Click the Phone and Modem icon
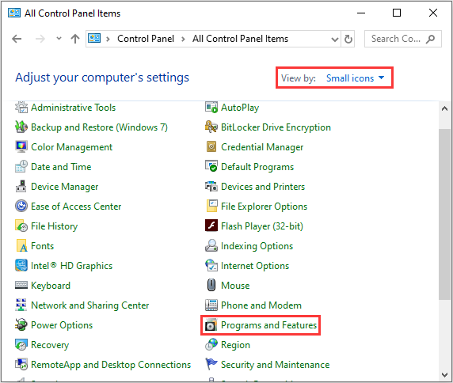The width and height of the screenshot is (453, 383). (x=211, y=305)
